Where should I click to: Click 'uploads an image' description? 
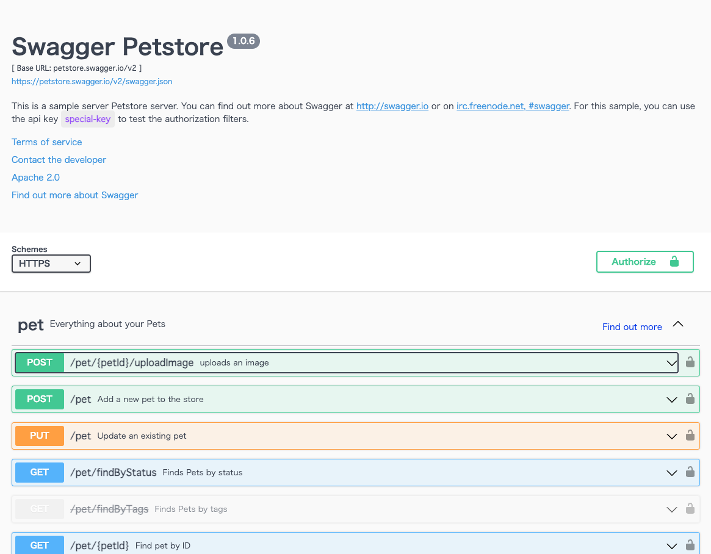tap(234, 362)
